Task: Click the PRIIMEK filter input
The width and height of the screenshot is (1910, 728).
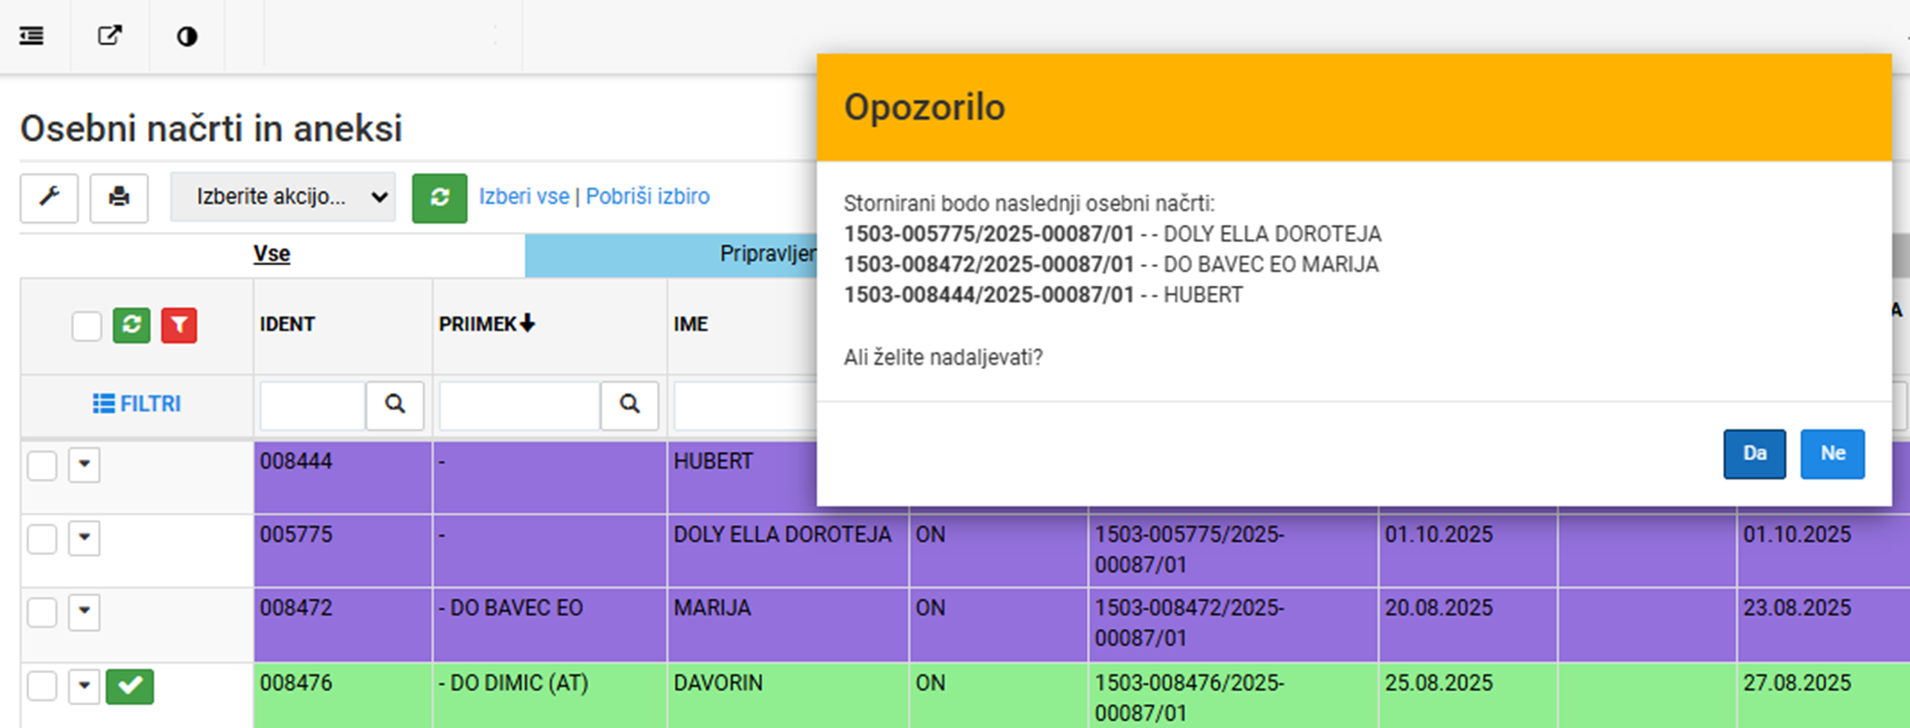Action: (x=520, y=405)
